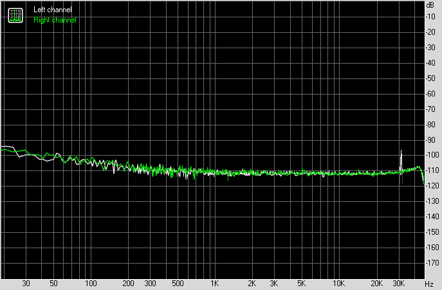
Task: Click the 1K frequency axis label
Action: coord(214,283)
